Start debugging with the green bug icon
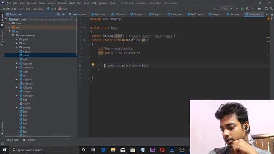This screenshot has width=274, height=154. click(242, 9)
